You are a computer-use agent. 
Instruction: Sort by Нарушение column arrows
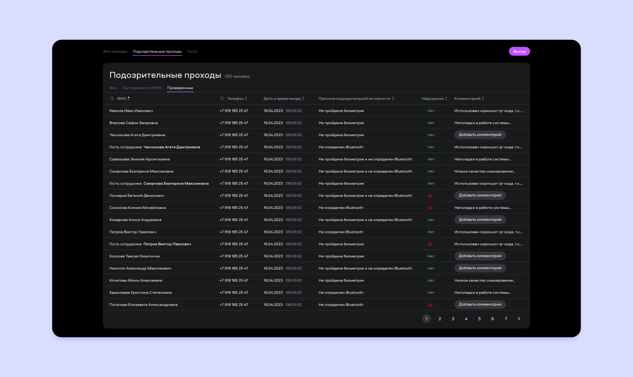coord(446,99)
